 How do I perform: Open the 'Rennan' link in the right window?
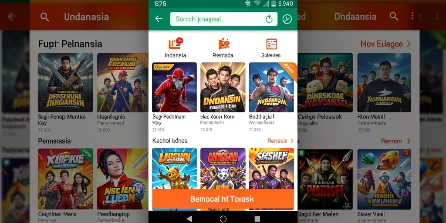click(x=392, y=141)
